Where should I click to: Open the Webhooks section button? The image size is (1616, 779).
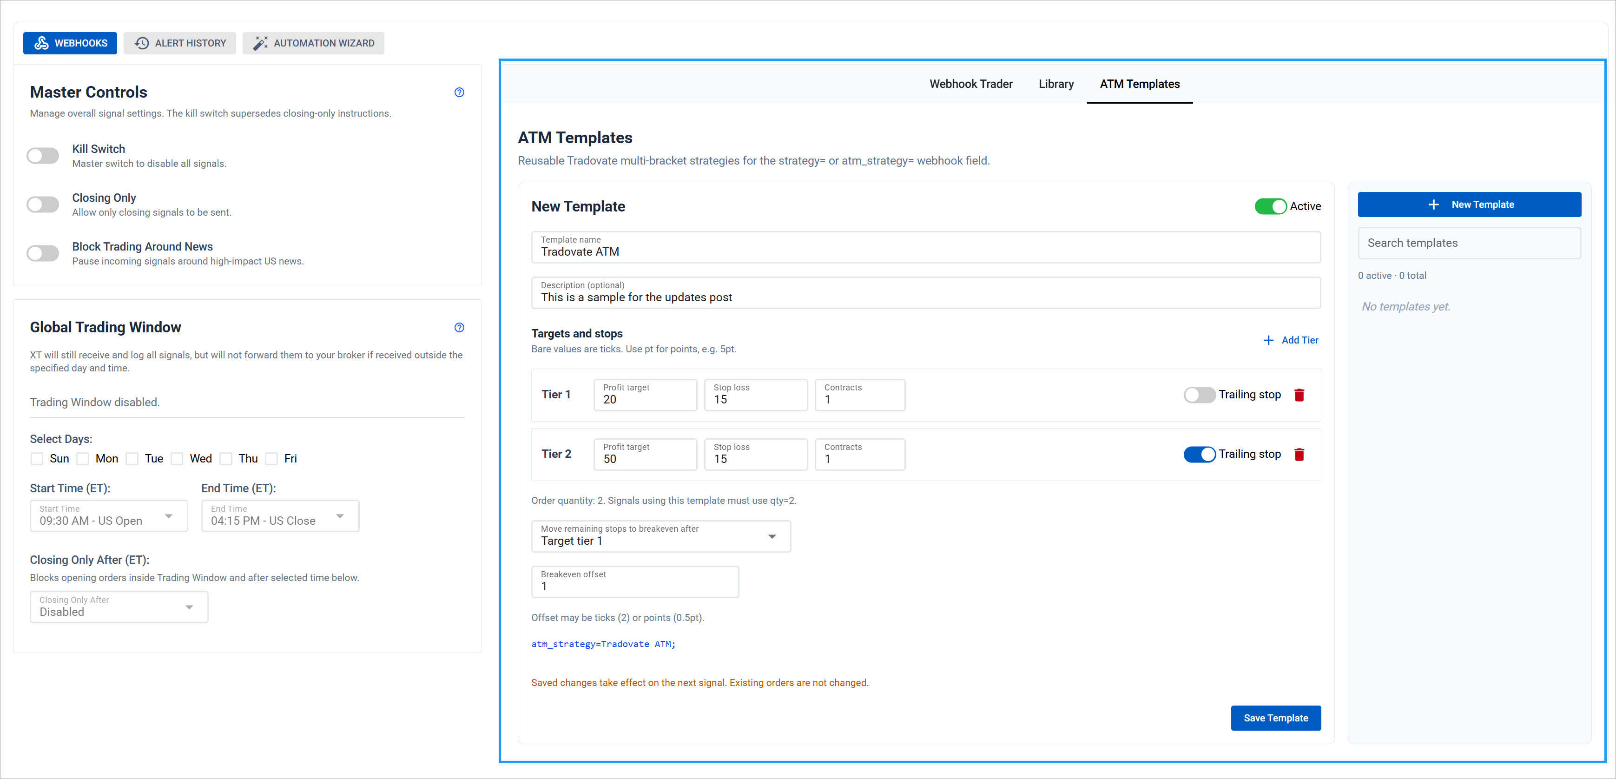pyautogui.click(x=70, y=43)
